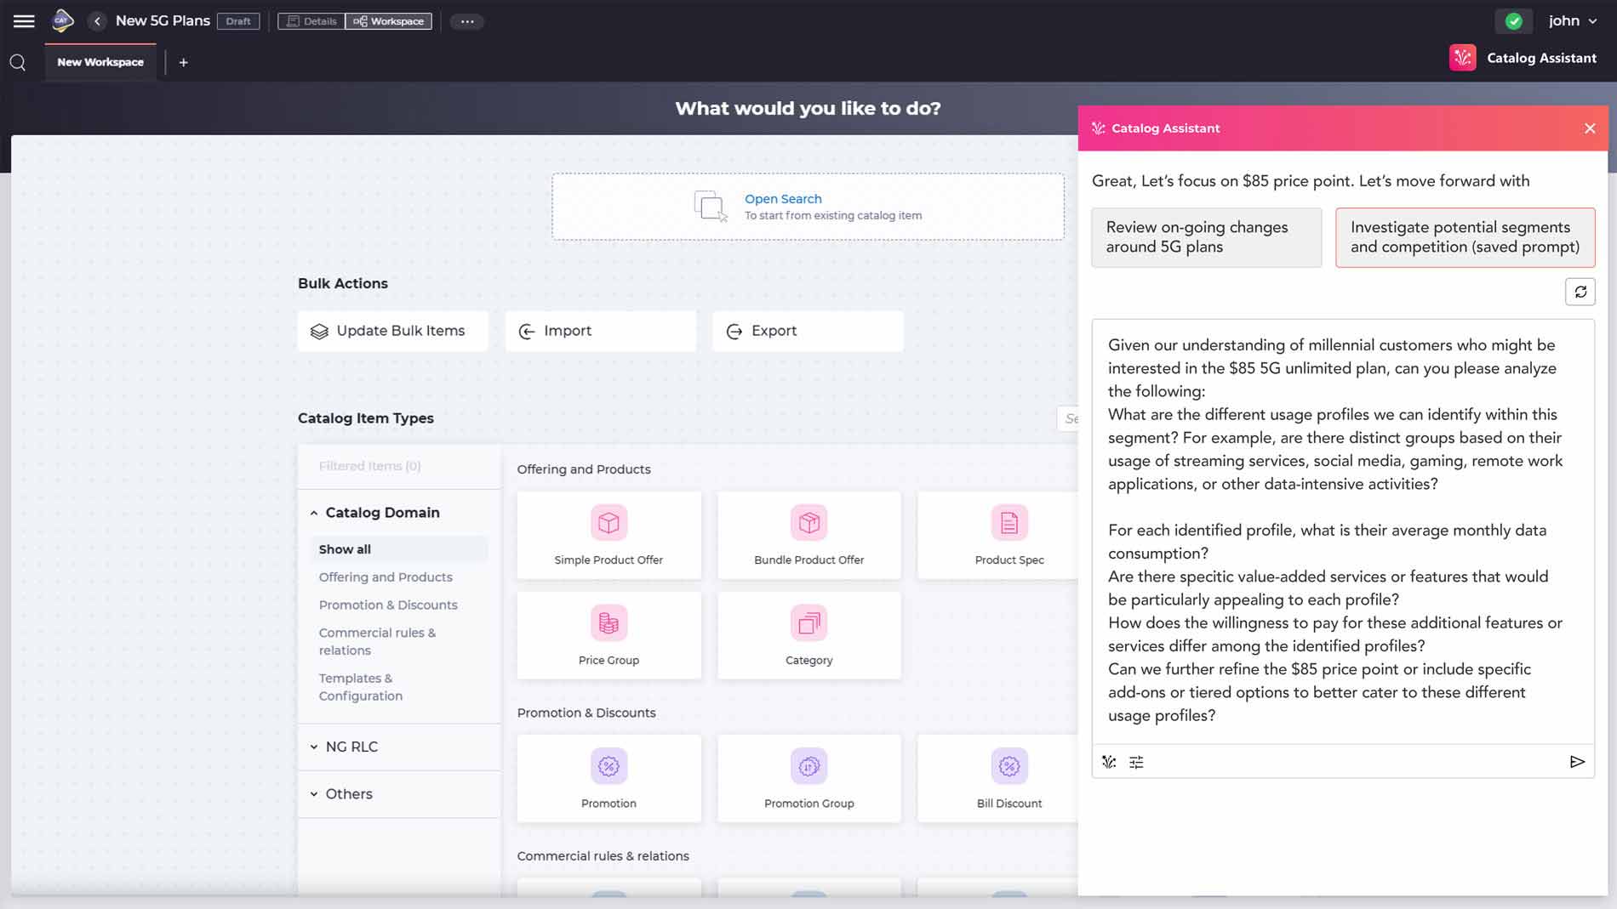Click the search magnifier icon
1617x909 pixels.
click(x=18, y=63)
